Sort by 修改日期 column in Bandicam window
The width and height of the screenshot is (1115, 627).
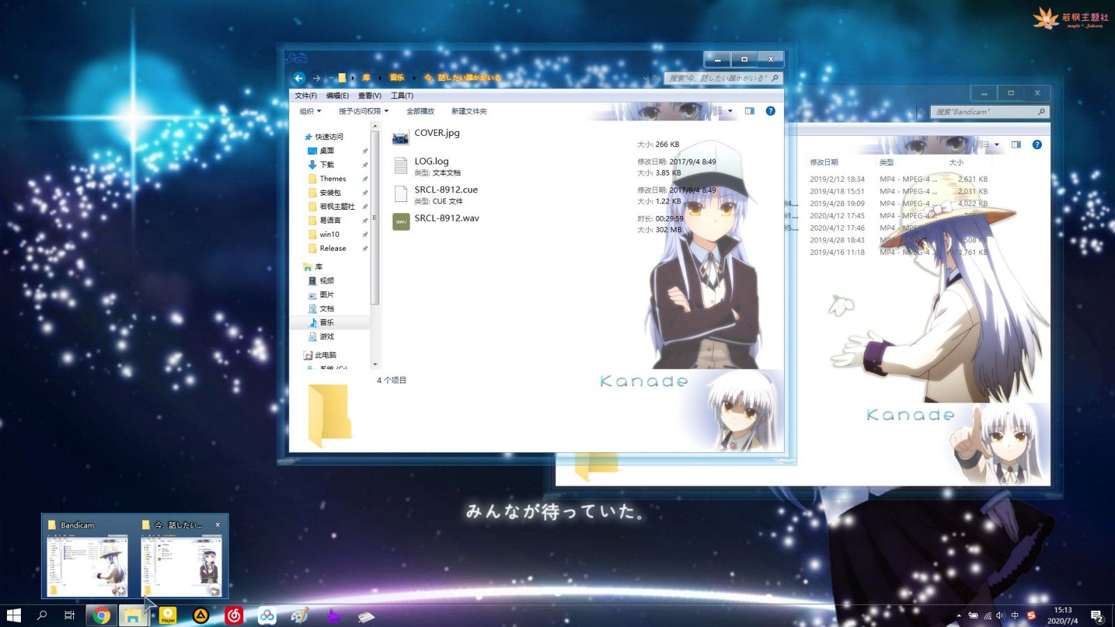click(x=824, y=162)
